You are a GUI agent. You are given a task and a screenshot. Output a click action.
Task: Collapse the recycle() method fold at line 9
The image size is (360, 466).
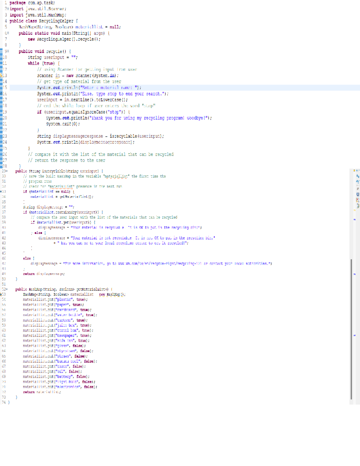(8, 51)
